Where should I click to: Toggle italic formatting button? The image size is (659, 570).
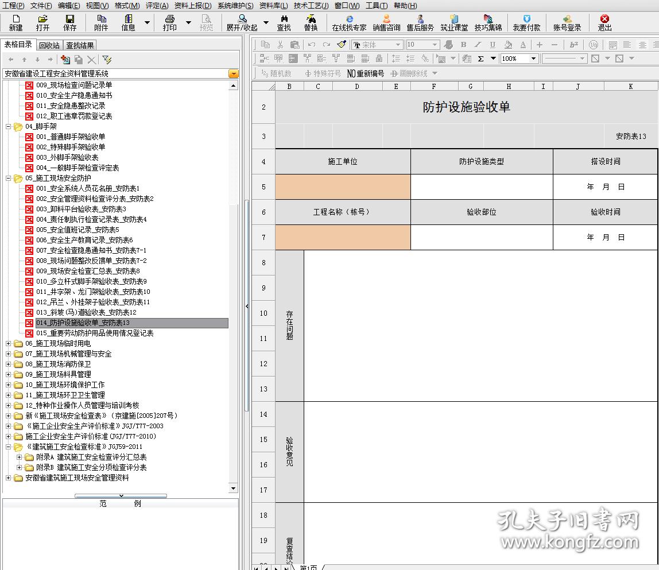tap(478, 45)
